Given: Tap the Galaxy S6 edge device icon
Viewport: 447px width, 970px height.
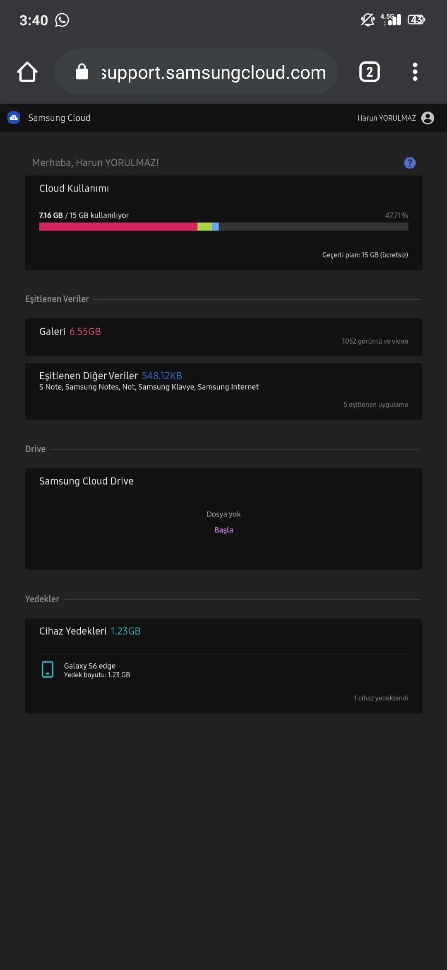Looking at the screenshot, I should click(48, 669).
